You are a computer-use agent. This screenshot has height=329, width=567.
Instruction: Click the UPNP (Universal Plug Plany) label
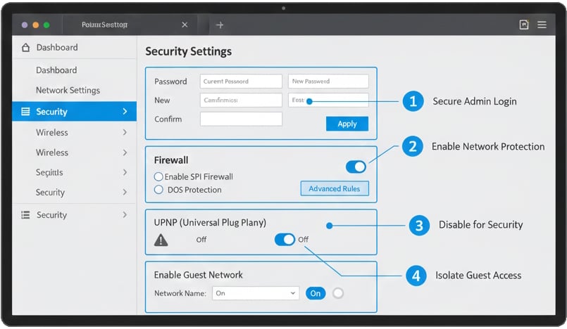click(210, 223)
